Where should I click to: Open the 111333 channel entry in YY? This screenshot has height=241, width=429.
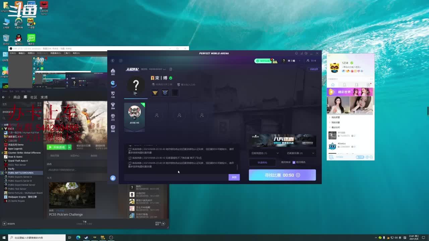[x=350, y=135]
